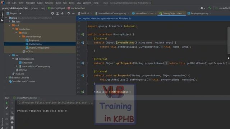The width and height of the screenshot is (230, 129).
Task: Click print icon in Run console
Action: [12, 123]
